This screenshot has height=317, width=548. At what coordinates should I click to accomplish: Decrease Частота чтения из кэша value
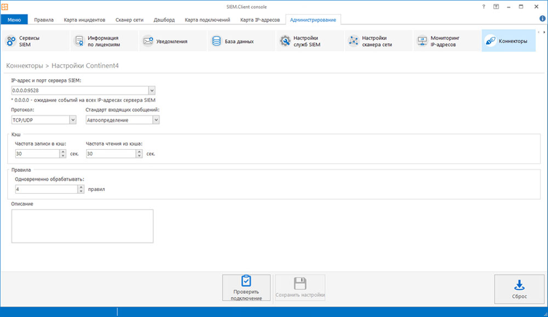tap(139, 156)
